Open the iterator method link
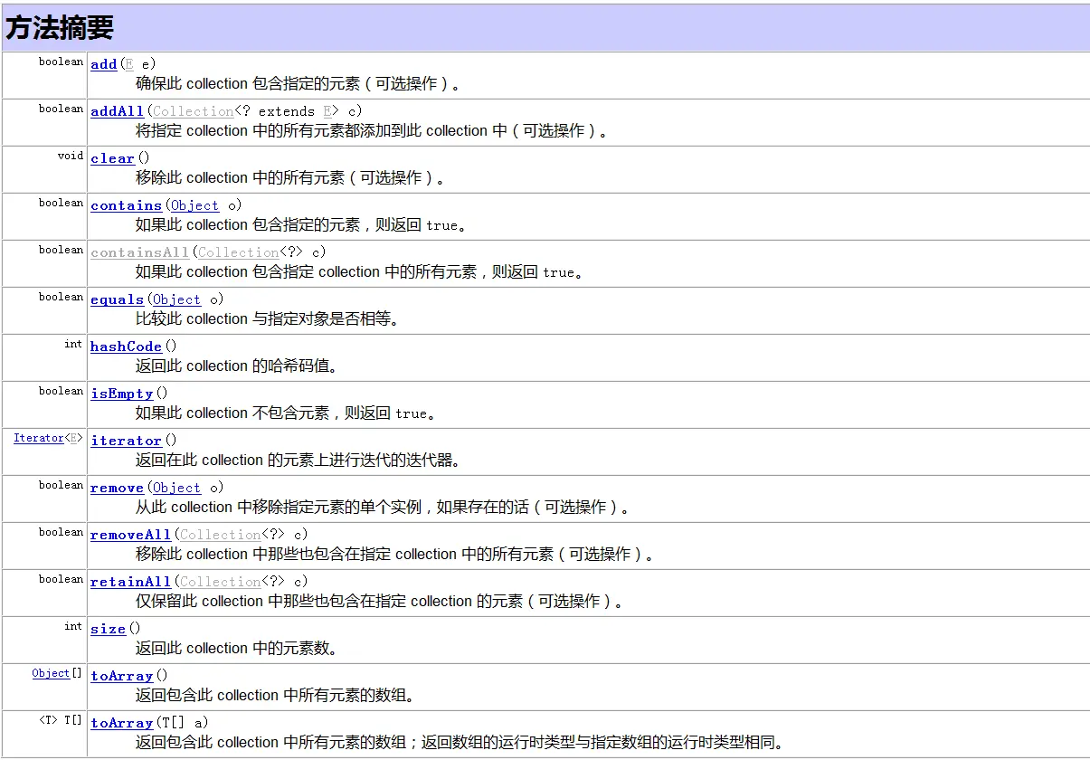The image size is (1090, 760). pyautogui.click(x=127, y=441)
